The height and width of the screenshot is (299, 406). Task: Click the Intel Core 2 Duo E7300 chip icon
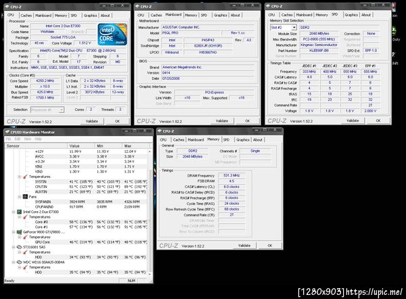click(19, 212)
